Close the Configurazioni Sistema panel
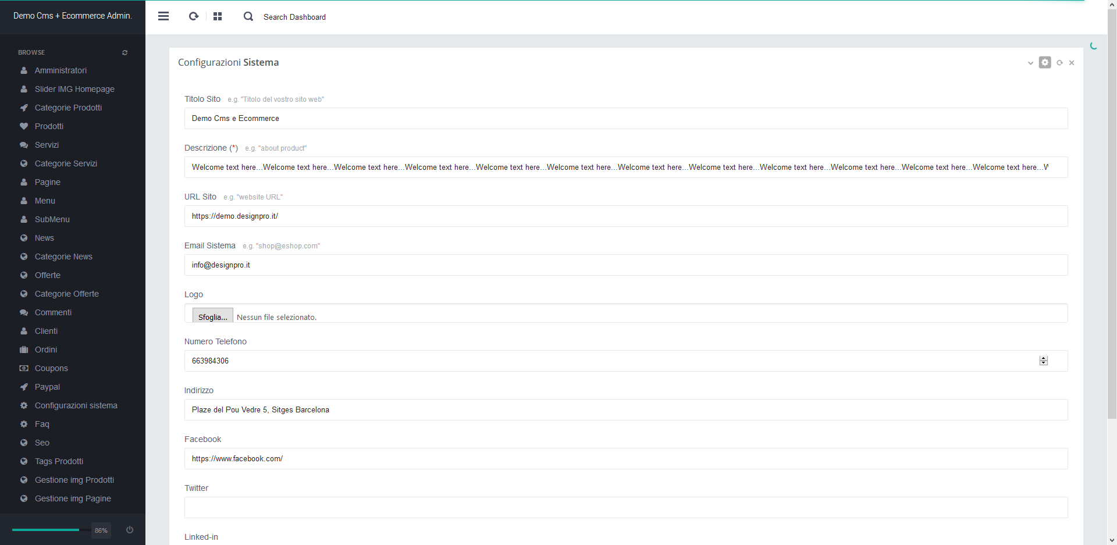The width and height of the screenshot is (1117, 545). 1072,63
